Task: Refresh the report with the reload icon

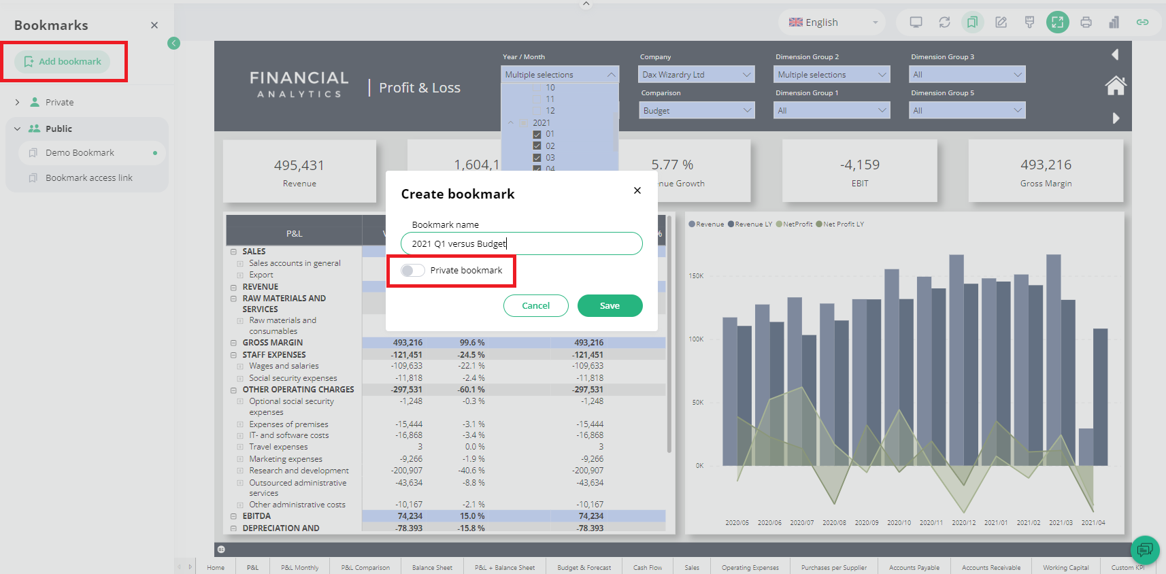Action: pyautogui.click(x=944, y=22)
